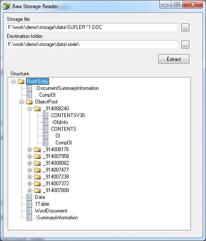
Task: Click the SummaryInformation stream icon
Action: click(x=29, y=218)
